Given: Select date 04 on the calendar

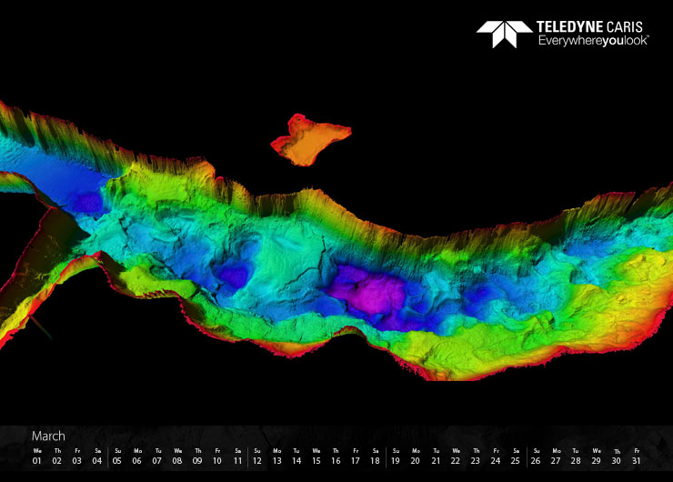Looking at the screenshot, I should [97, 460].
